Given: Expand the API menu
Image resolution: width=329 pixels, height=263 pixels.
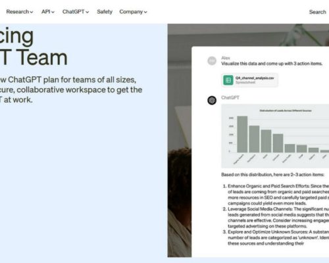Looking at the screenshot, I should point(48,12).
